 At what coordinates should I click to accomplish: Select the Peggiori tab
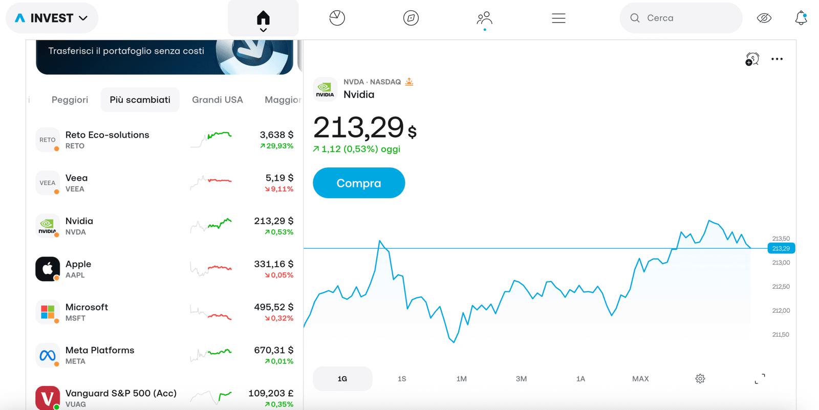pyautogui.click(x=70, y=99)
